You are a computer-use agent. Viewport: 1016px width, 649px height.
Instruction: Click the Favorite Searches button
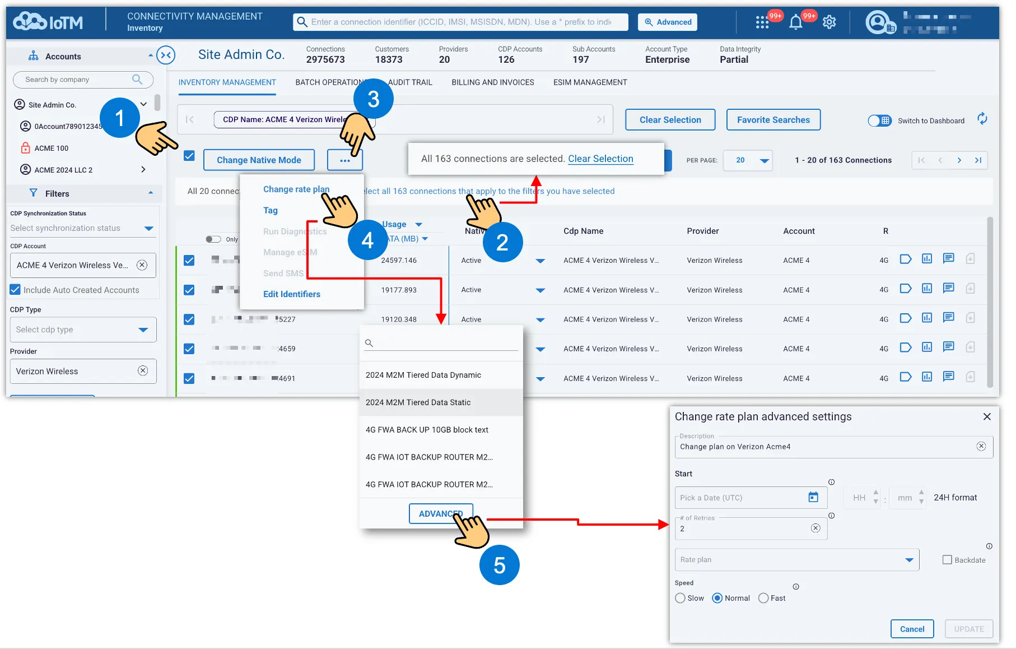[x=773, y=120]
